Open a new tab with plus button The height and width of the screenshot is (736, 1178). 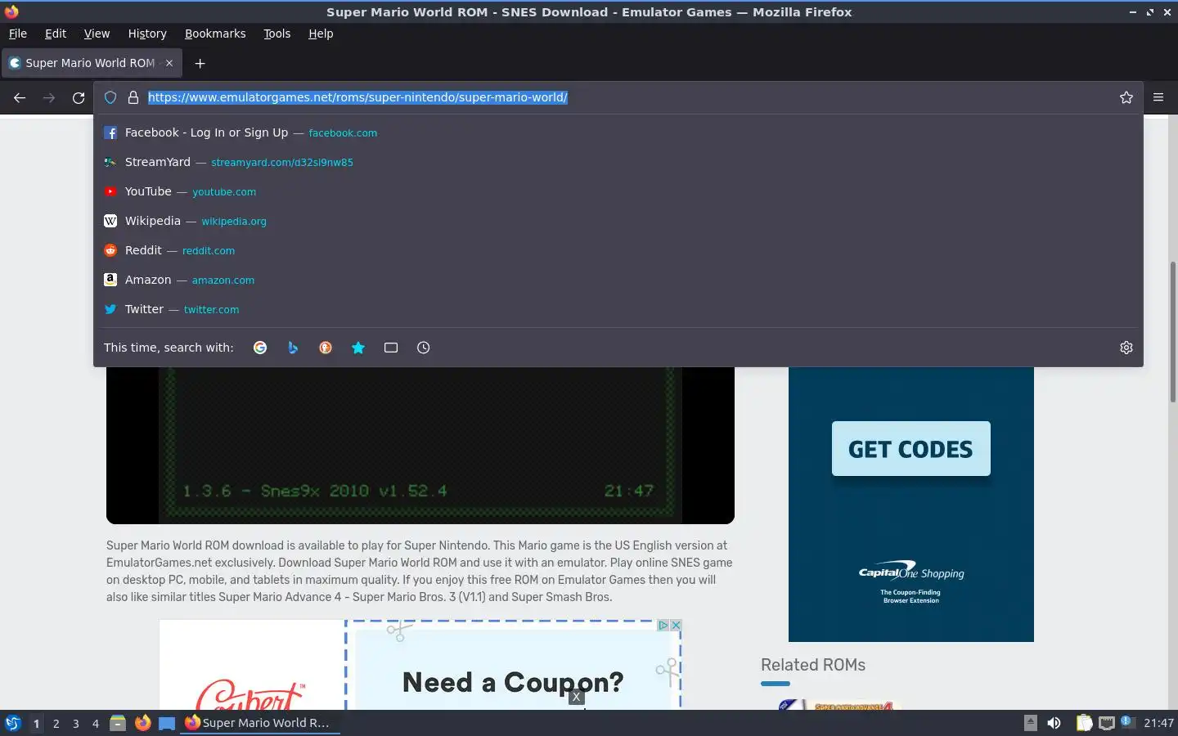200,63
